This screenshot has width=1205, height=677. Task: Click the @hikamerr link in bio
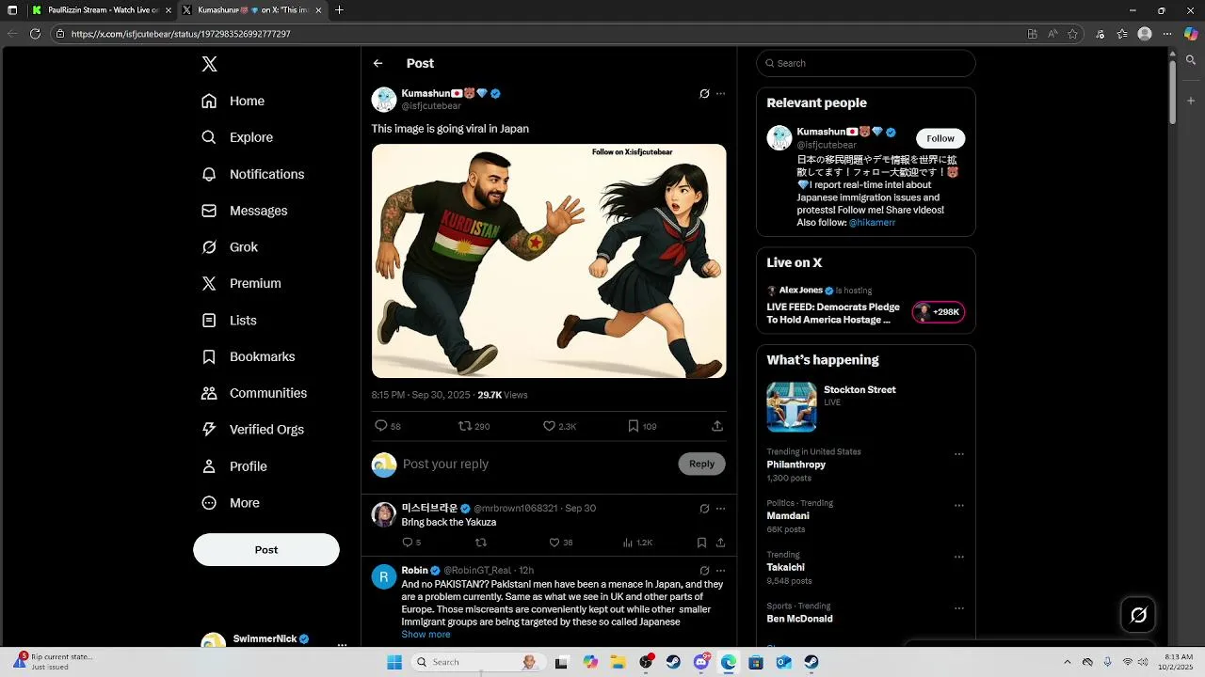872,223
